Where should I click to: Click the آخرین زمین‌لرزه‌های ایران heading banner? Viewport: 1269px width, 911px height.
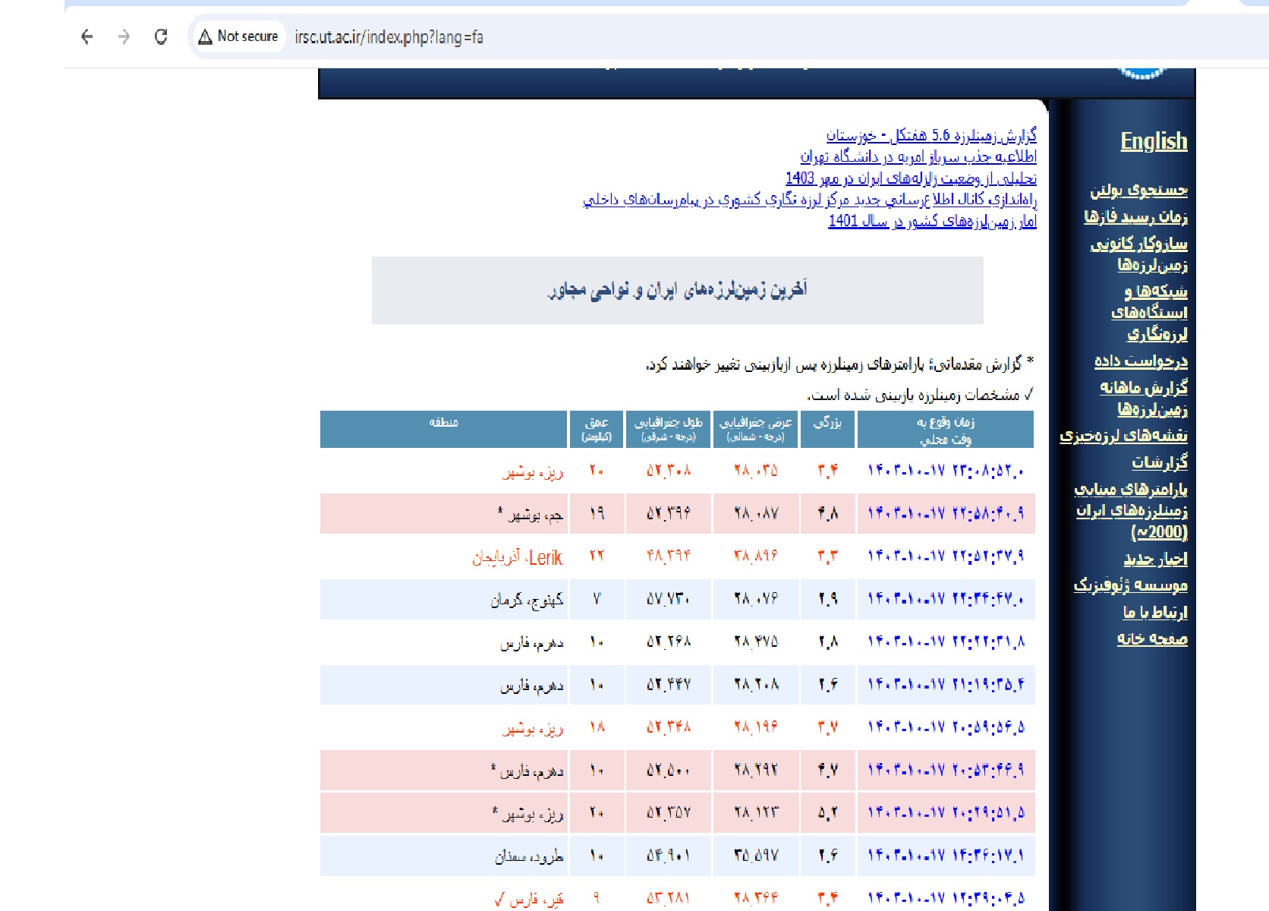[678, 290]
